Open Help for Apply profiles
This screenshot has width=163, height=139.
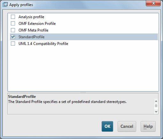pos(148,126)
